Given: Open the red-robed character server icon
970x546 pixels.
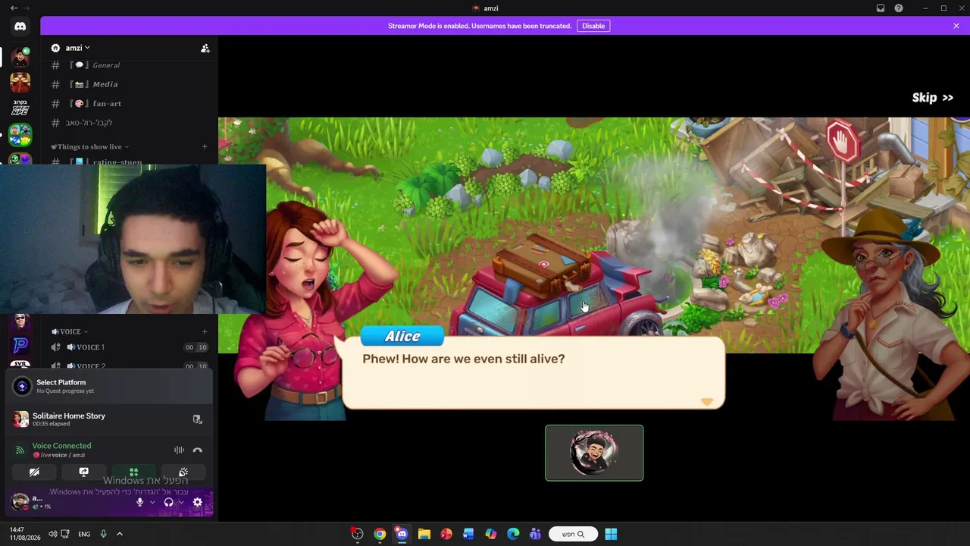Looking at the screenshot, I should (20, 81).
